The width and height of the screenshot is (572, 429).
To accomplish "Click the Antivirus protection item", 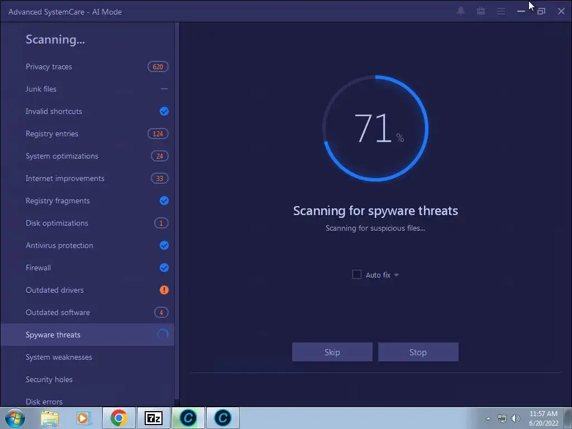I will 88,246.
